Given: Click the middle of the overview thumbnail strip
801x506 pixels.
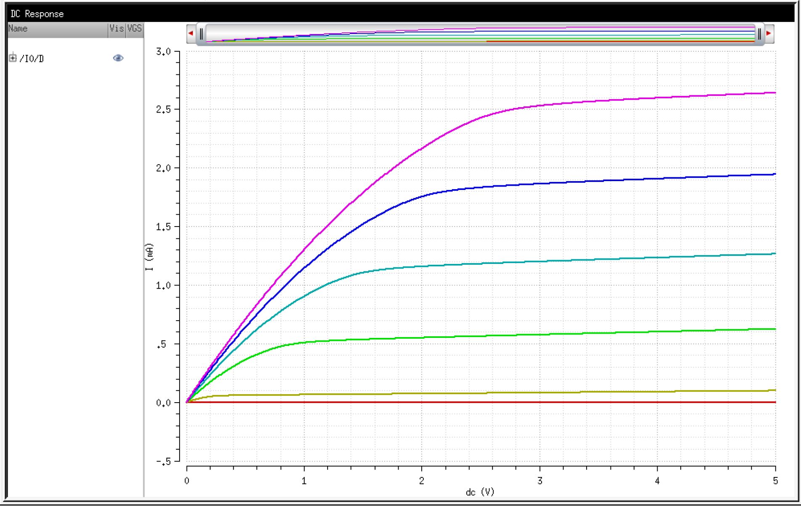Looking at the screenshot, I should (x=480, y=34).
